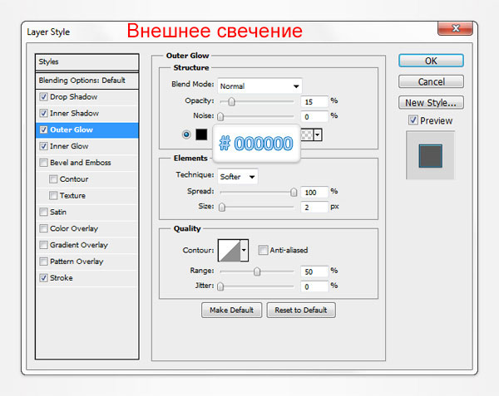Select the Stroke list entry
Image resolution: width=499 pixels, height=396 pixels.
coord(87,278)
